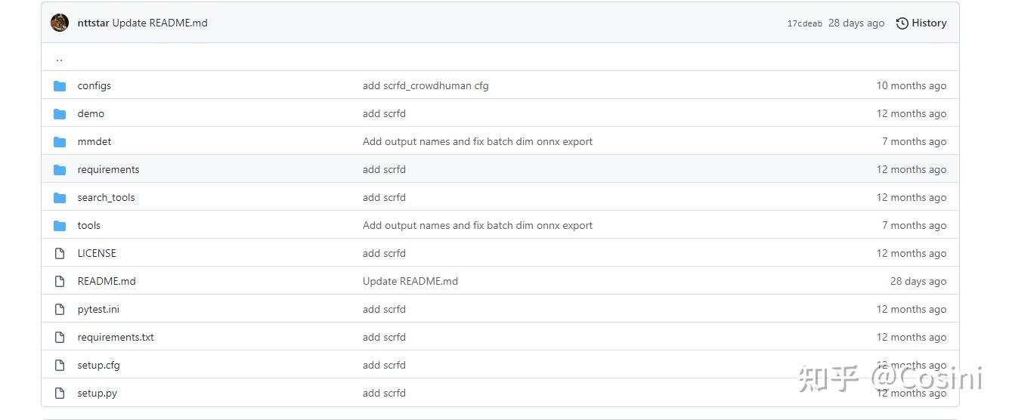Click the demo folder icon
The image size is (1009, 420).
pos(60,114)
